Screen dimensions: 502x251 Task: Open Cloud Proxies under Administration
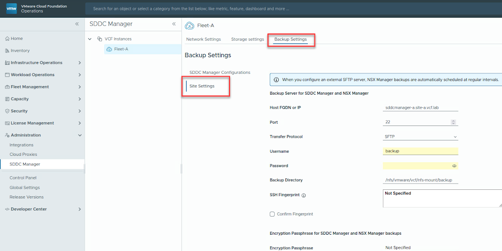pyautogui.click(x=23, y=154)
